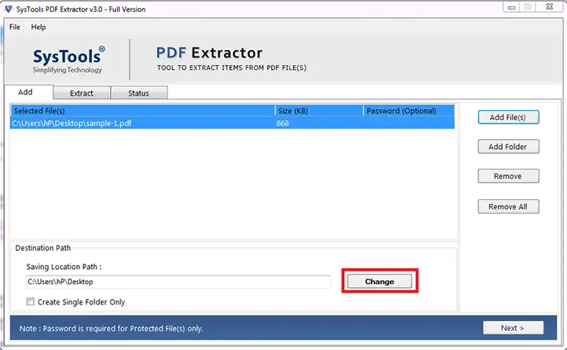
Task: Click the Add Folder button
Action: pos(508,147)
